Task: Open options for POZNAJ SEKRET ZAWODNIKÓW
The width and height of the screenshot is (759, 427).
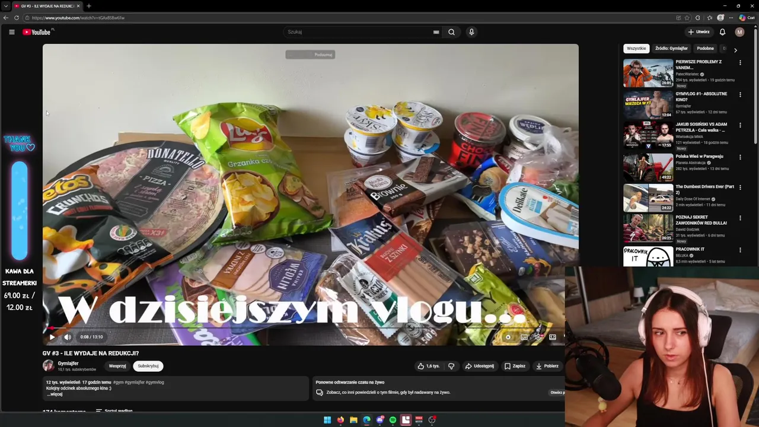Action: point(740,218)
